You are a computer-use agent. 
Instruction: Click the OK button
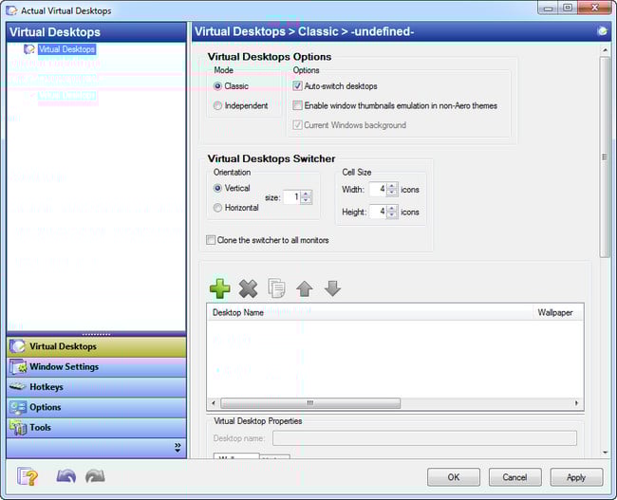click(x=453, y=477)
